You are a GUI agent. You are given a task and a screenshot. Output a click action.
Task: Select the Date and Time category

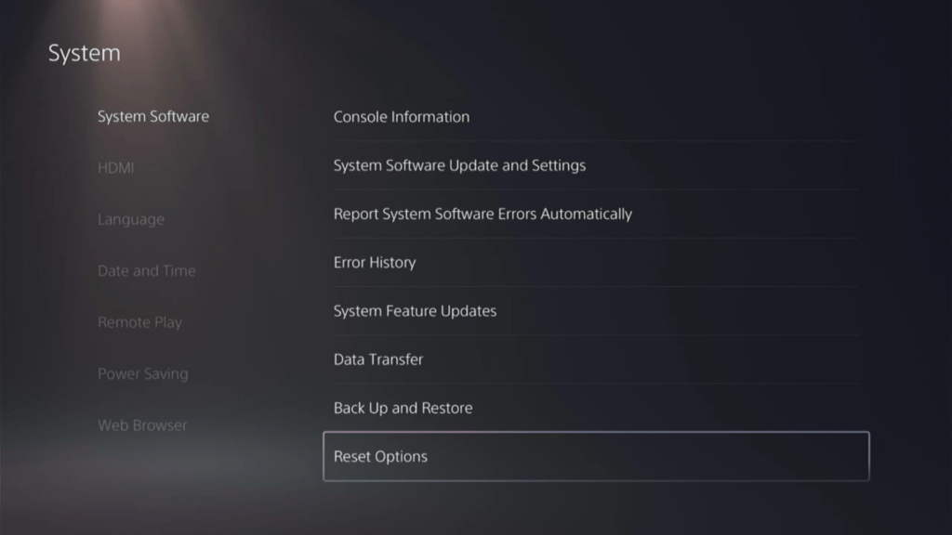click(146, 270)
